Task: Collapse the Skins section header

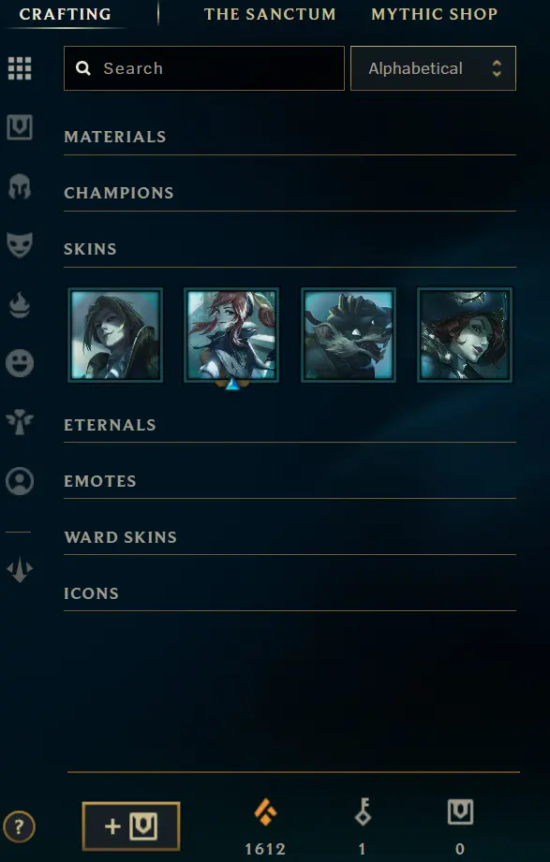Action: pos(290,249)
